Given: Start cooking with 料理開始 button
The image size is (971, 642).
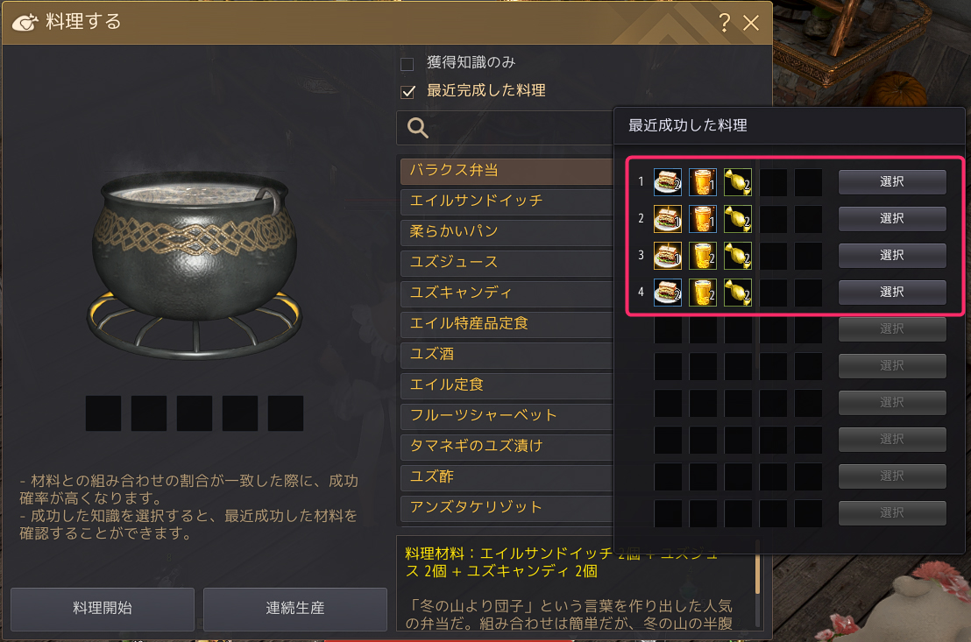Looking at the screenshot, I should [x=103, y=609].
